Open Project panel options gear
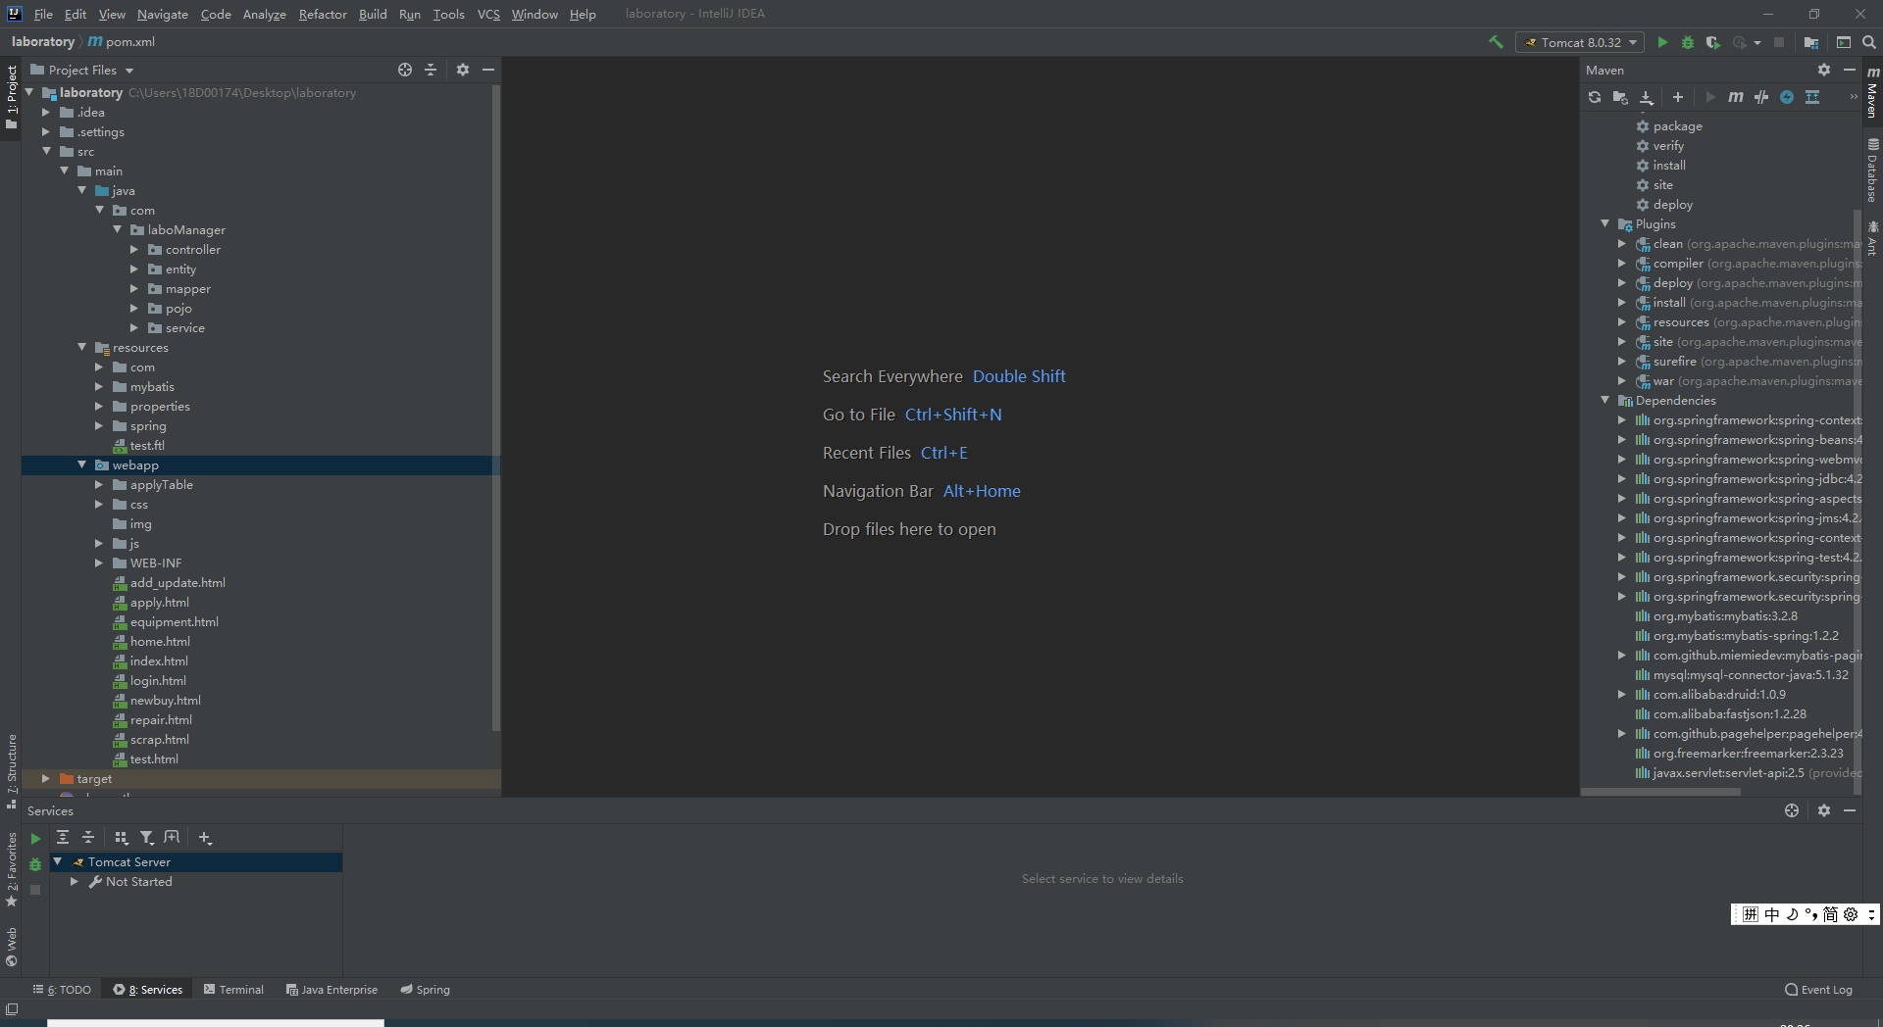The height and width of the screenshot is (1027, 1883). [x=463, y=70]
